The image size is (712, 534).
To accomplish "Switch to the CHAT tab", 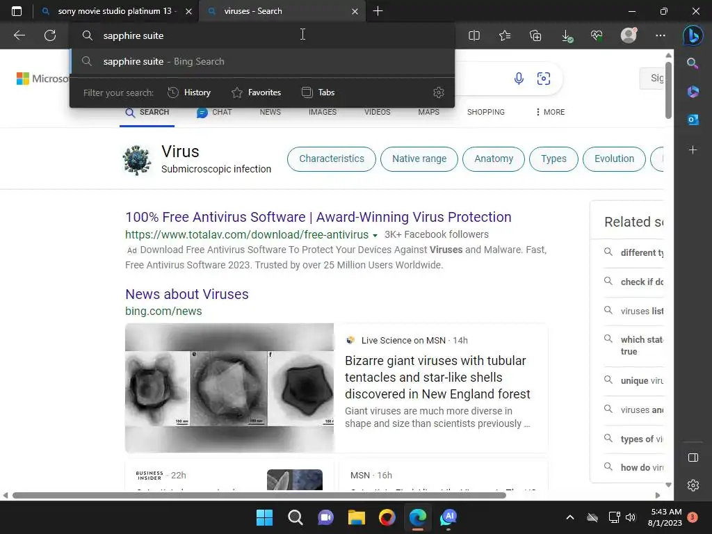I will pyautogui.click(x=214, y=112).
